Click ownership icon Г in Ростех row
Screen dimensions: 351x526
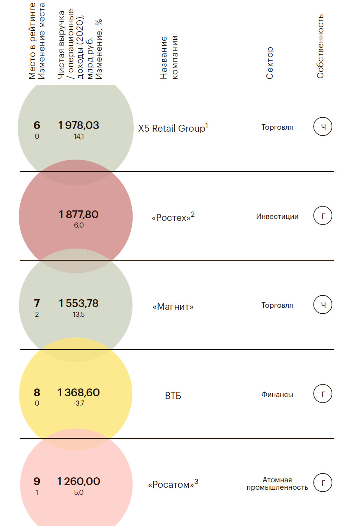click(x=323, y=216)
